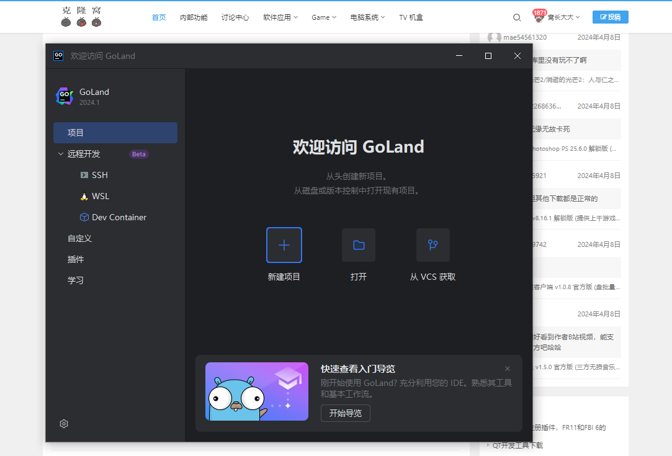Click the website search magnifier icon
The width and height of the screenshot is (672, 456).
click(517, 17)
